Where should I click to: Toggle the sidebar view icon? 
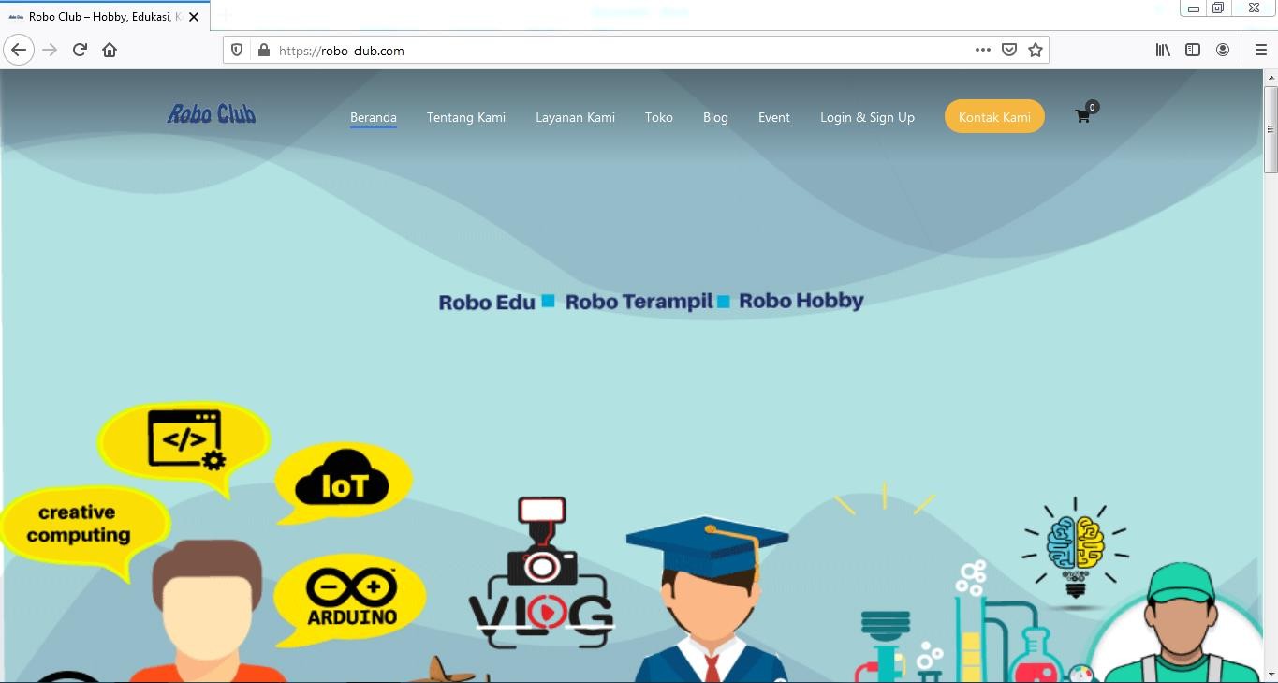tap(1193, 51)
